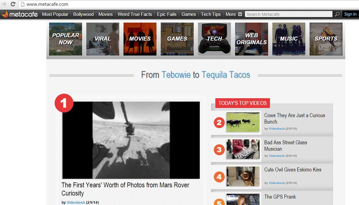Click the page icon in address bar
359x205 pixels.
pyautogui.click(x=23, y=4)
